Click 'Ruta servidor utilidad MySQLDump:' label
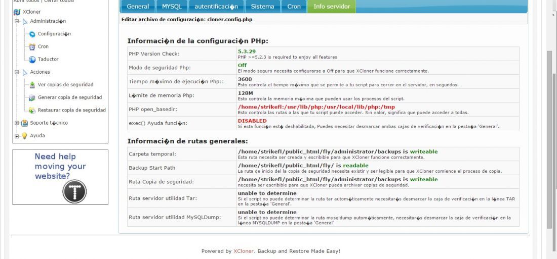The image size is (557, 259). (174, 217)
